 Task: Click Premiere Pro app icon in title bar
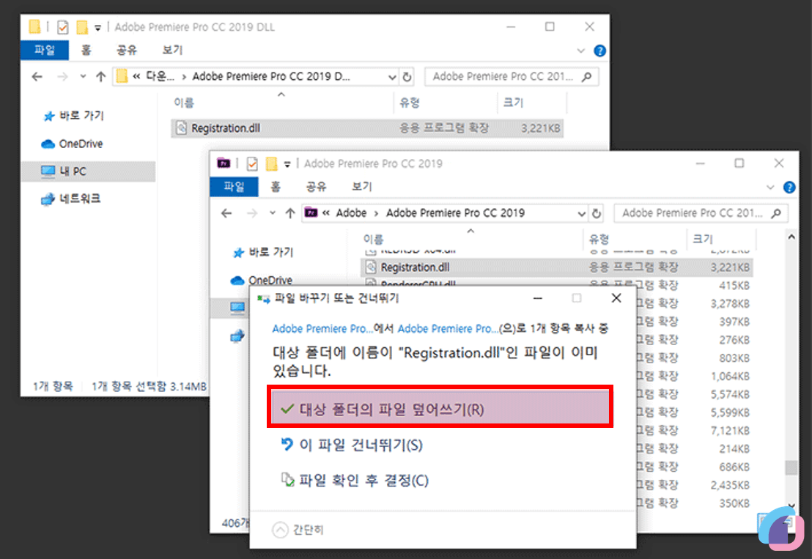(x=224, y=163)
